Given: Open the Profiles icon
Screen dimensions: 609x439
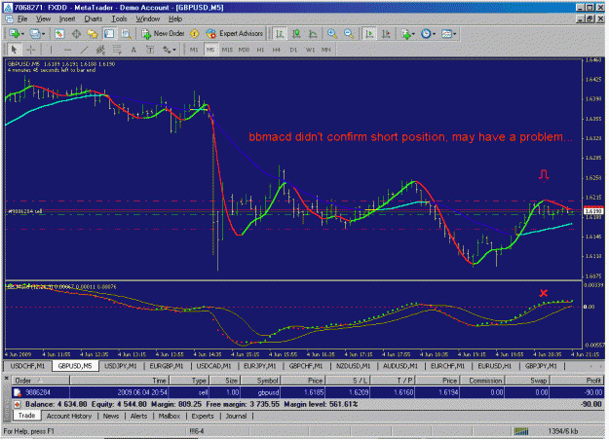Looking at the screenshot, I should click(35, 34).
